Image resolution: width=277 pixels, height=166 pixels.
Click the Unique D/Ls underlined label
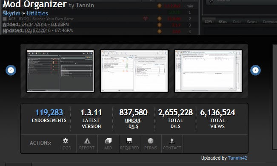[x=133, y=123]
